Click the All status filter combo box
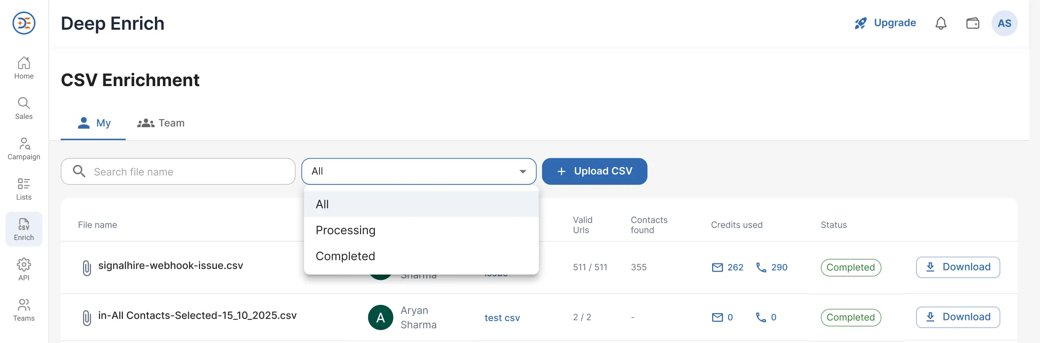Screen dimensions: 1040x343 pos(419,171)
